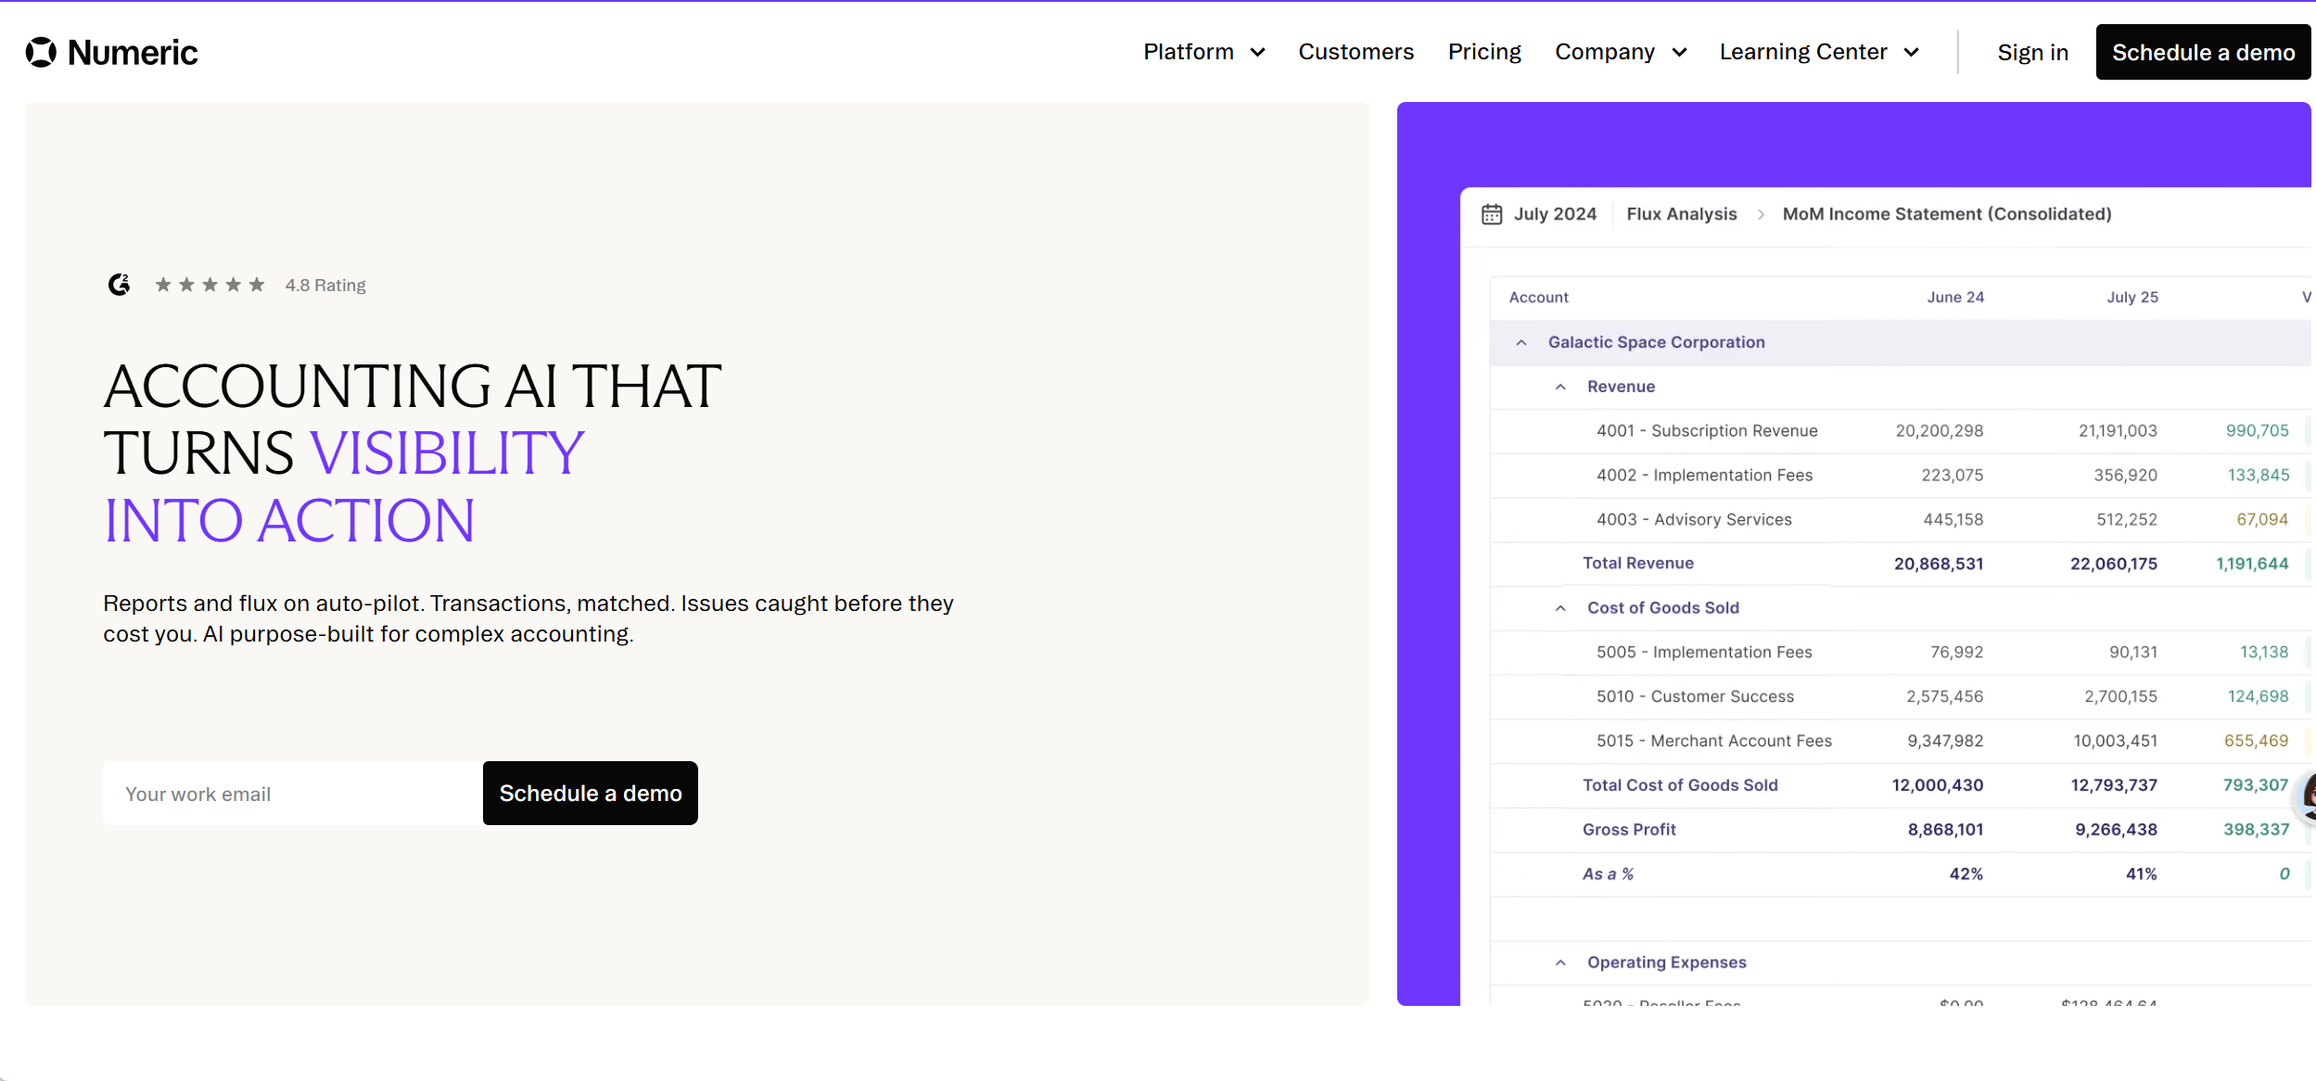Image resolution: width=2316 pixels, height=1081 pixels.
Task: Click the Numeric wordmark text
Action: (133, 53)
